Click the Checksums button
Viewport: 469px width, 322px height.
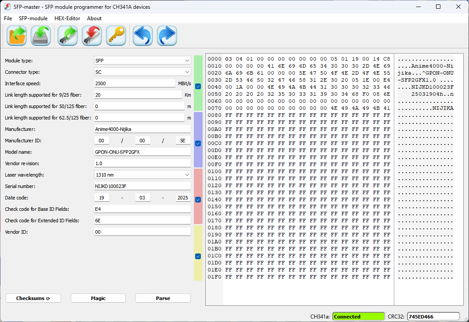tap(33, 298)
